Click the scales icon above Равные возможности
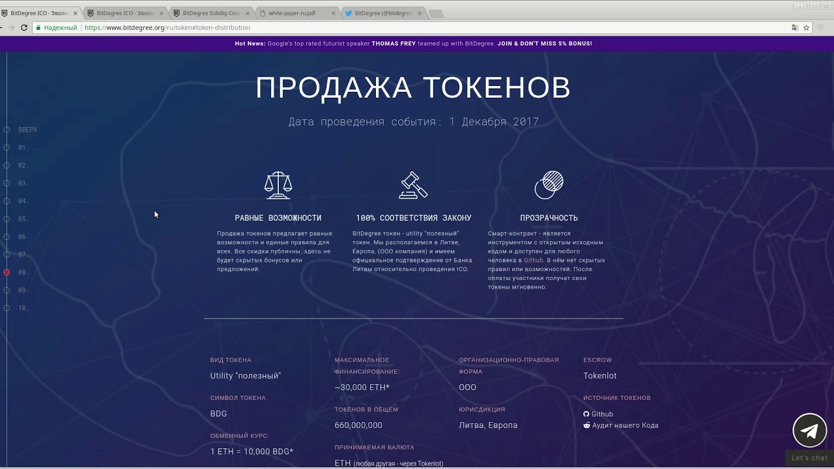Screen dimensions: 834x469 [278, 185]
